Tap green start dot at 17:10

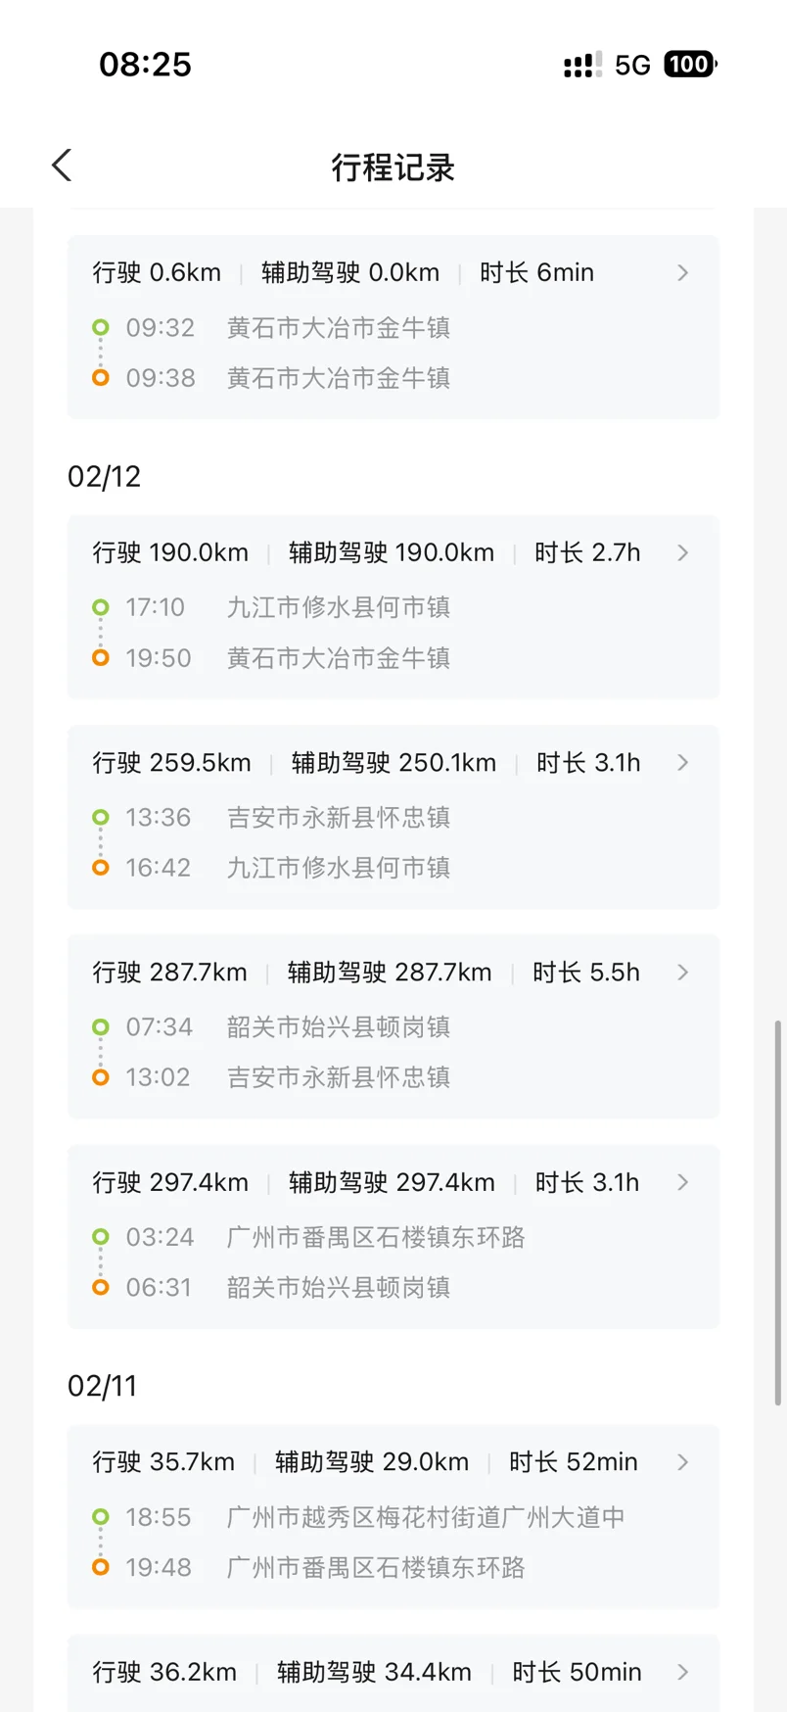[101, 607]
